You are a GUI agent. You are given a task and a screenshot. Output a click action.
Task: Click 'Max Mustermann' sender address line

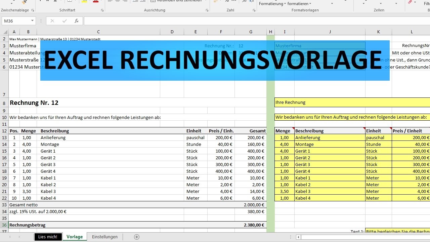(55, 39)
